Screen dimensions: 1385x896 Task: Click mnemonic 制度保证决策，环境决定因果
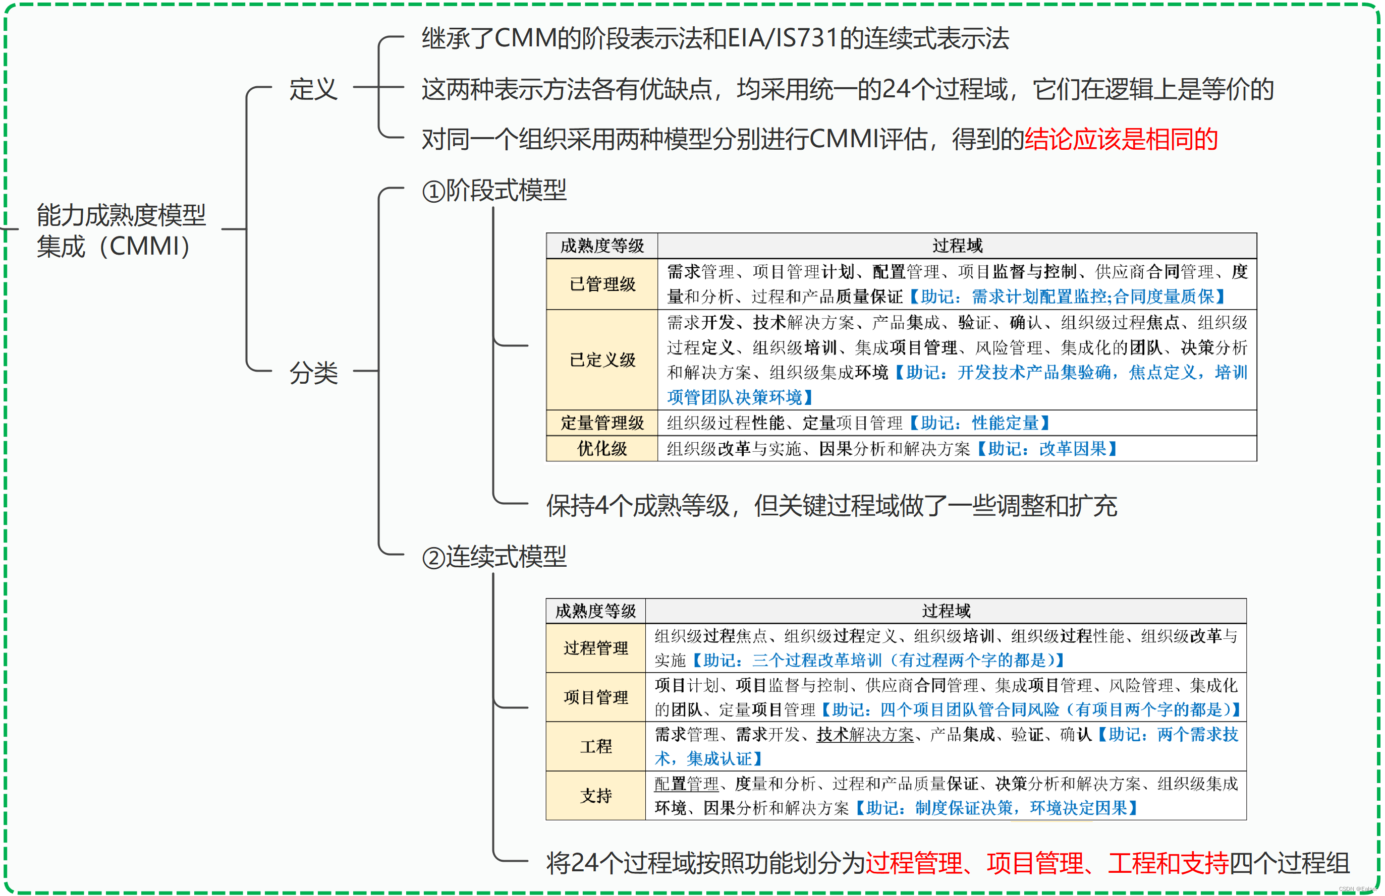coord(1021,808)
